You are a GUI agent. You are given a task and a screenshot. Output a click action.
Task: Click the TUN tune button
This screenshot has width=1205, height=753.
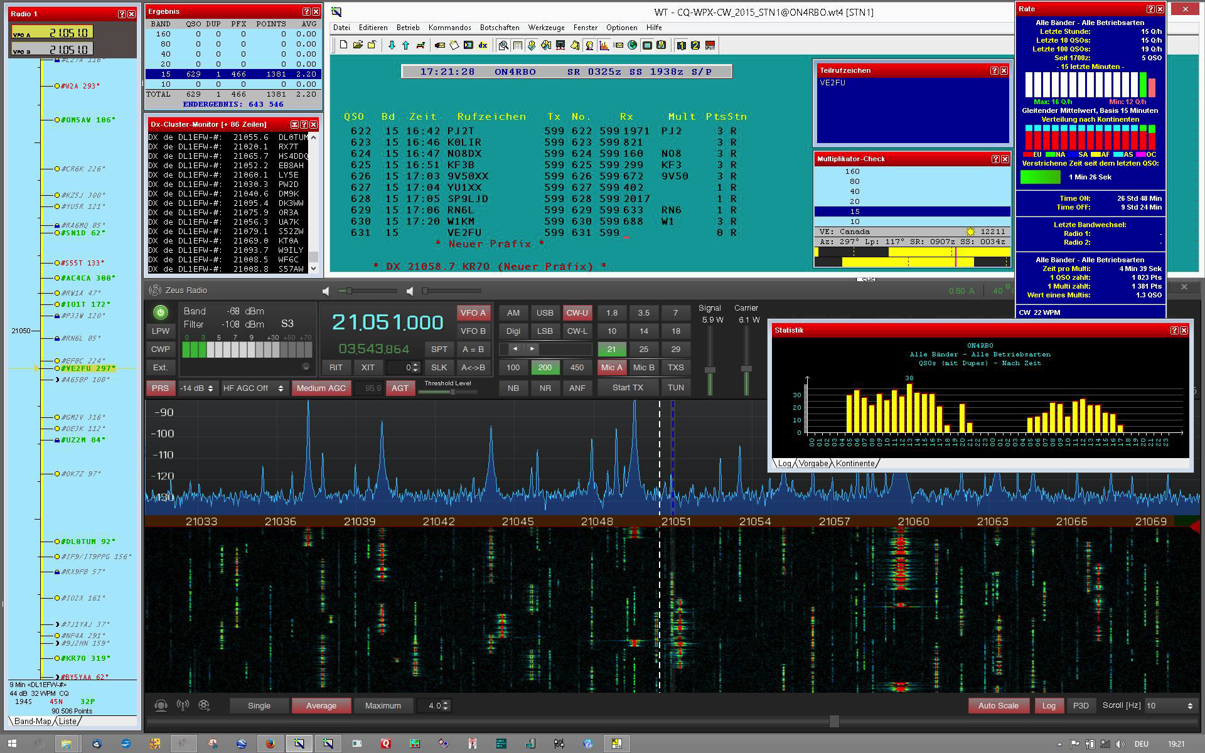676,388
